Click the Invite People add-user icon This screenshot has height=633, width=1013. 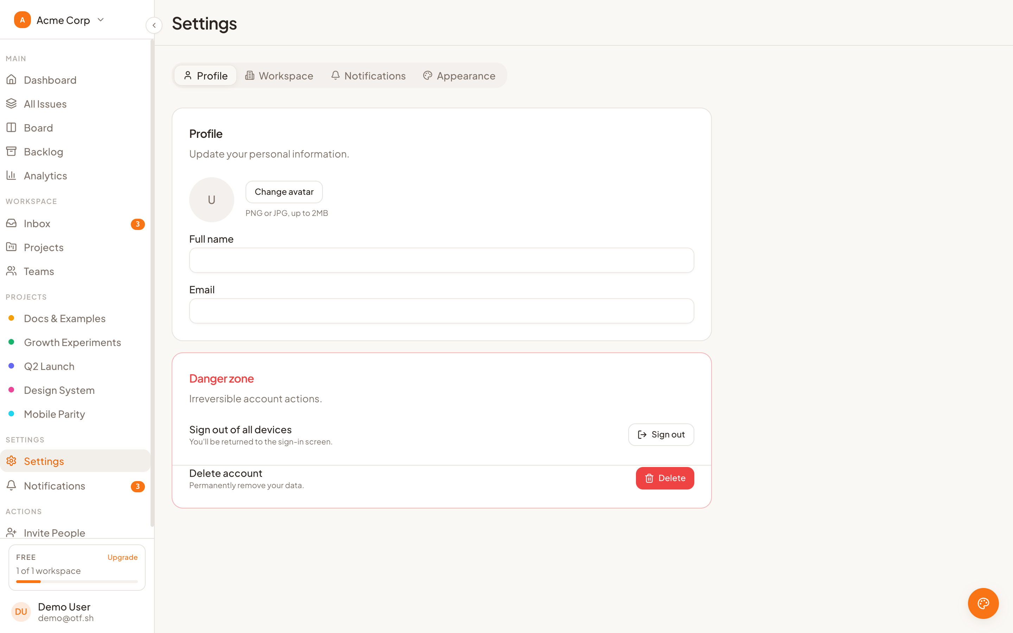11,532
